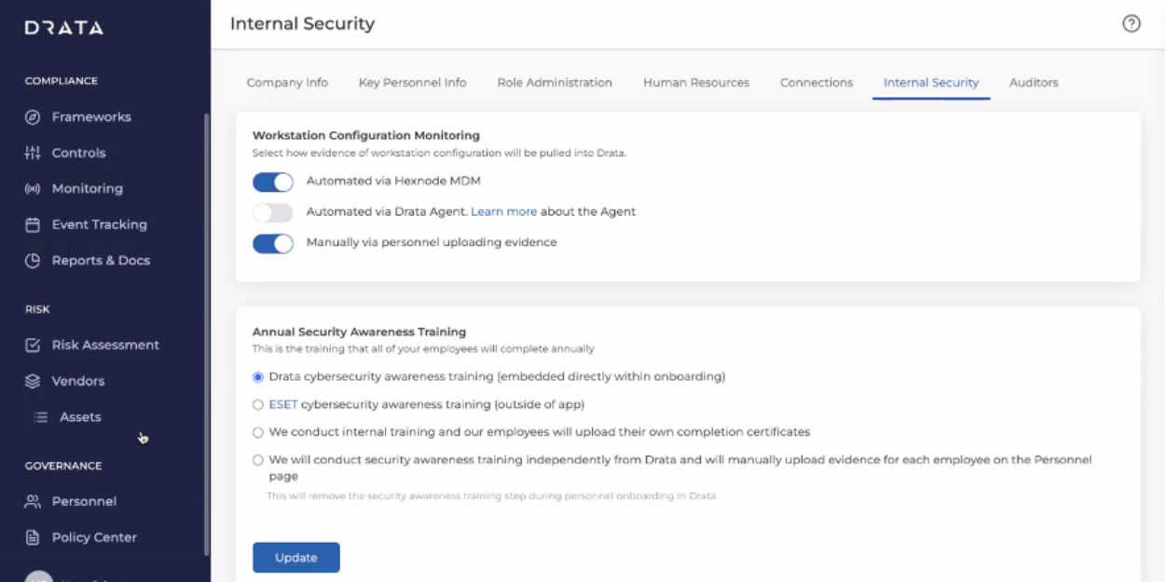This screenshot has width=1166, height=582.
Task: Open Monitoring in the sidebar
Action: [87, 189]
